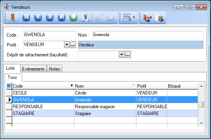The width and height of the screenshot is (211, 139).
Task: Add a new vendeur with green plus
Action: click(74, 18)
